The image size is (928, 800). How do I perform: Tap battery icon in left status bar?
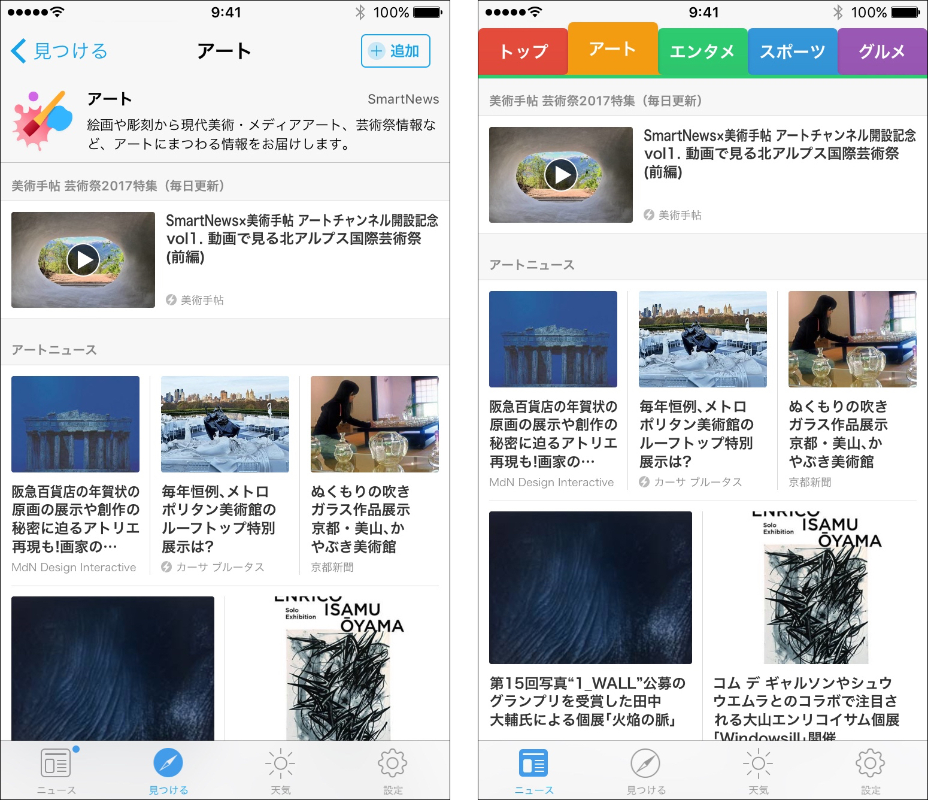click(427, 12)
